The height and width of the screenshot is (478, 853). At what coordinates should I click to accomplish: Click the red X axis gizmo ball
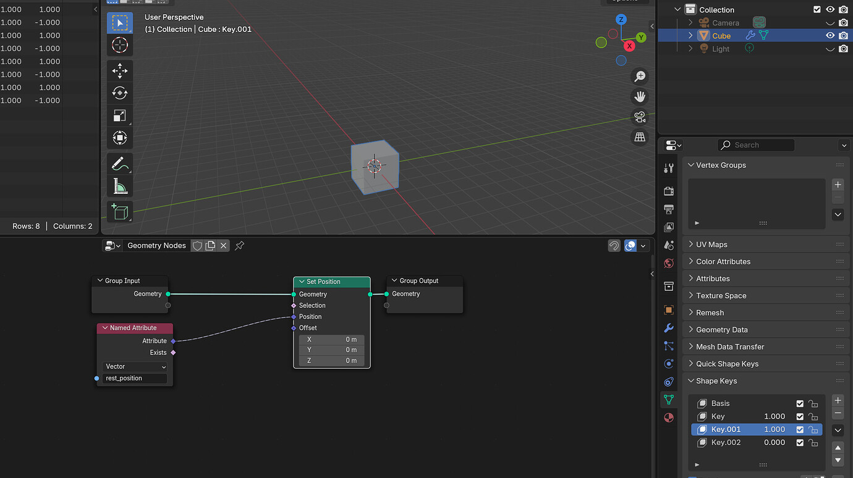point(629,46)
